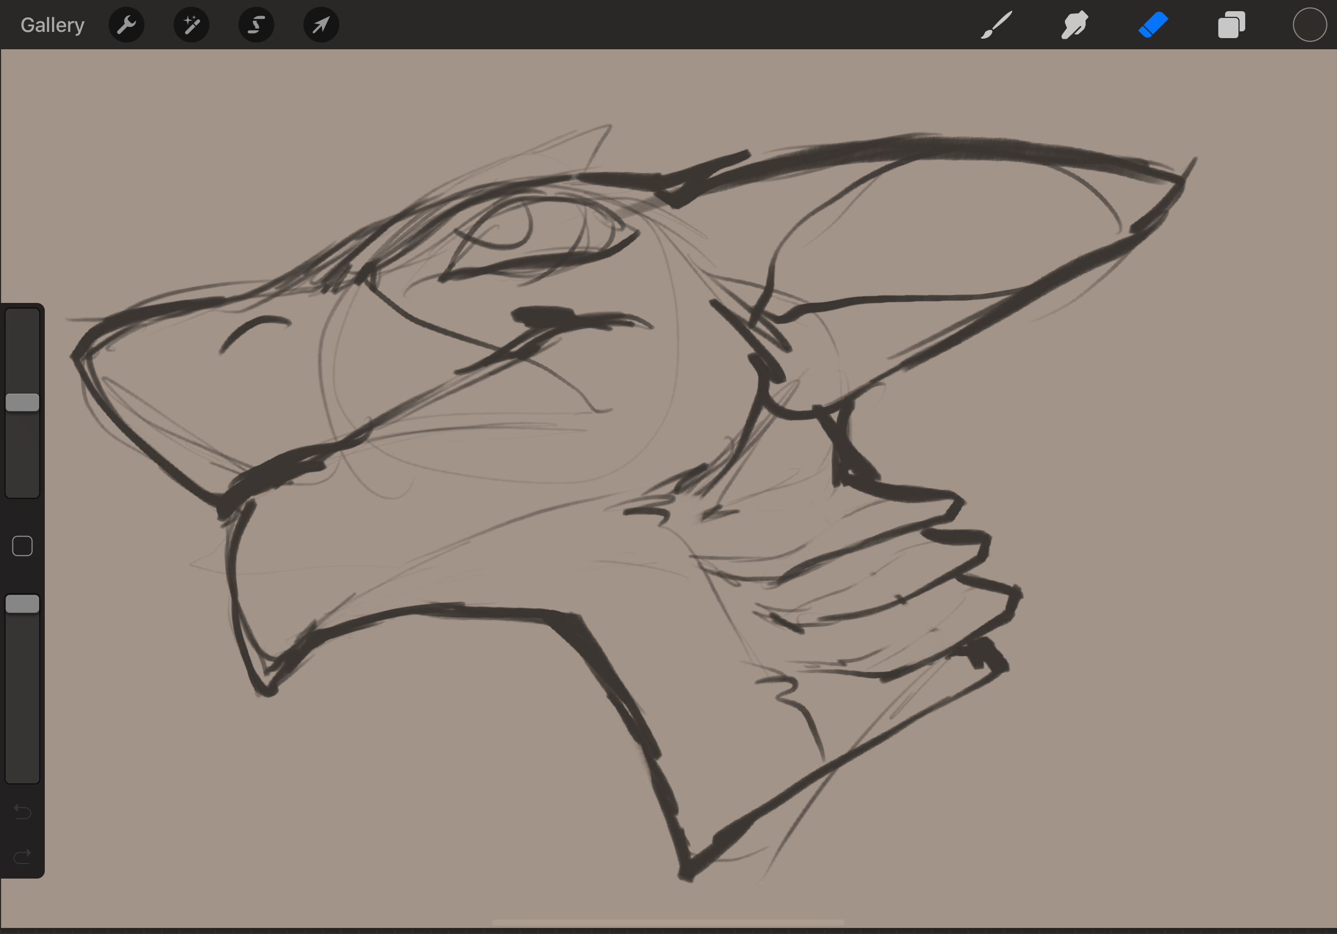Activate the Selection S-shaped tool
The width and height of the screenshot is (1337, 934).
point(256,25)
